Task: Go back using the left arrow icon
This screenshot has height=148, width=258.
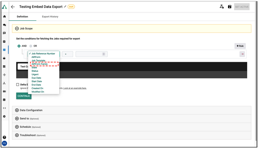Action: tap(13, 7)
